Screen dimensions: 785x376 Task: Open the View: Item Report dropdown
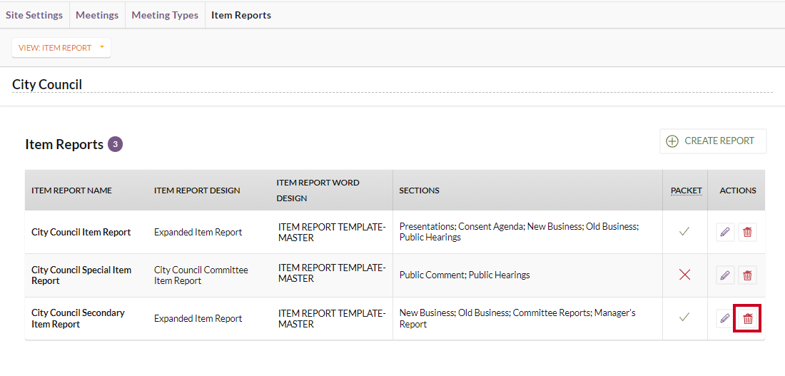coord(61,48)
